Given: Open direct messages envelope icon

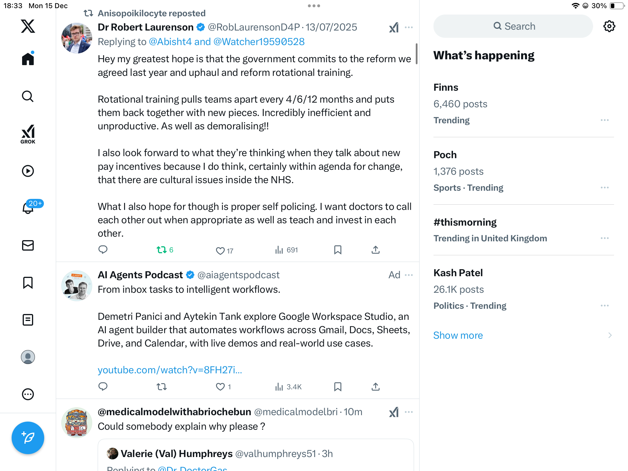Looking at the screenshot, I should [x=28, y=245].
